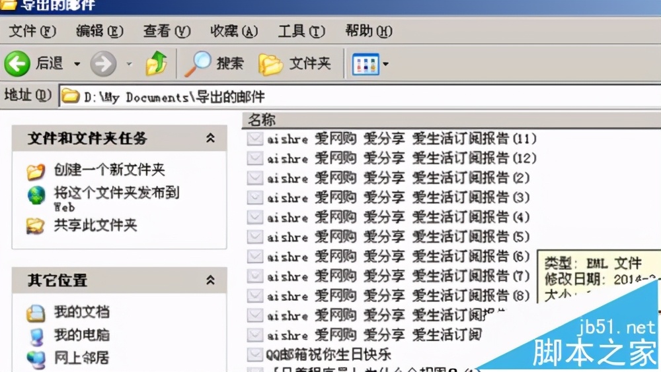This screenshot has width=661, height=372.
Task: Select email file ending with (8)
Action: point(398,296)
